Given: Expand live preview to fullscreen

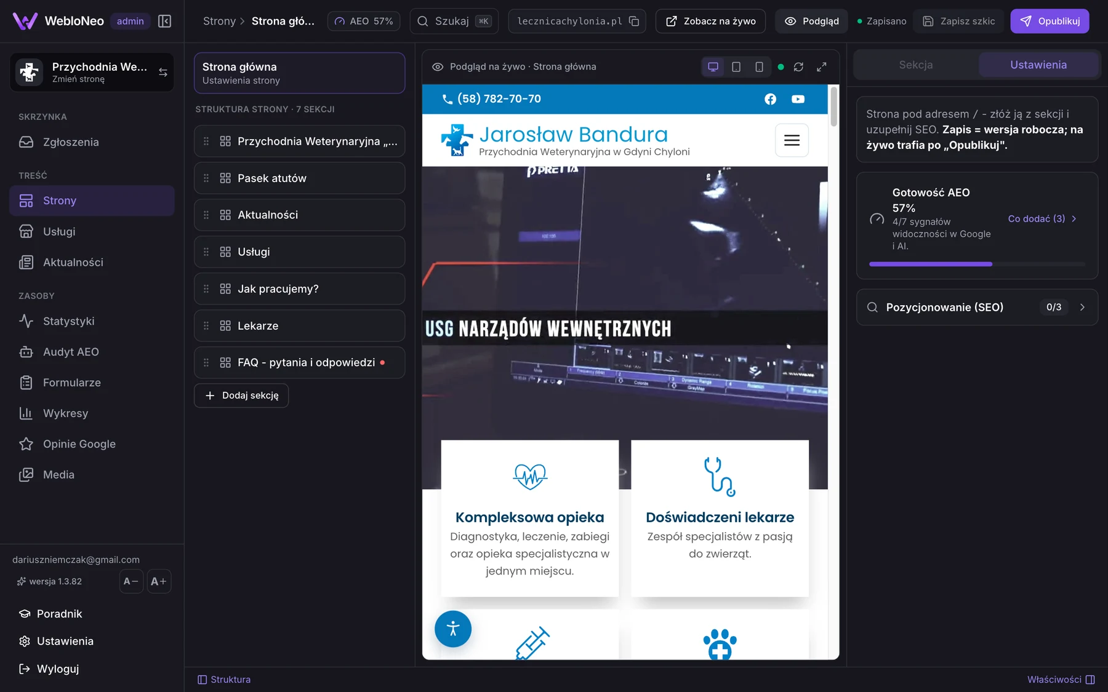Looking at the screenshot, I should (821, 66).
